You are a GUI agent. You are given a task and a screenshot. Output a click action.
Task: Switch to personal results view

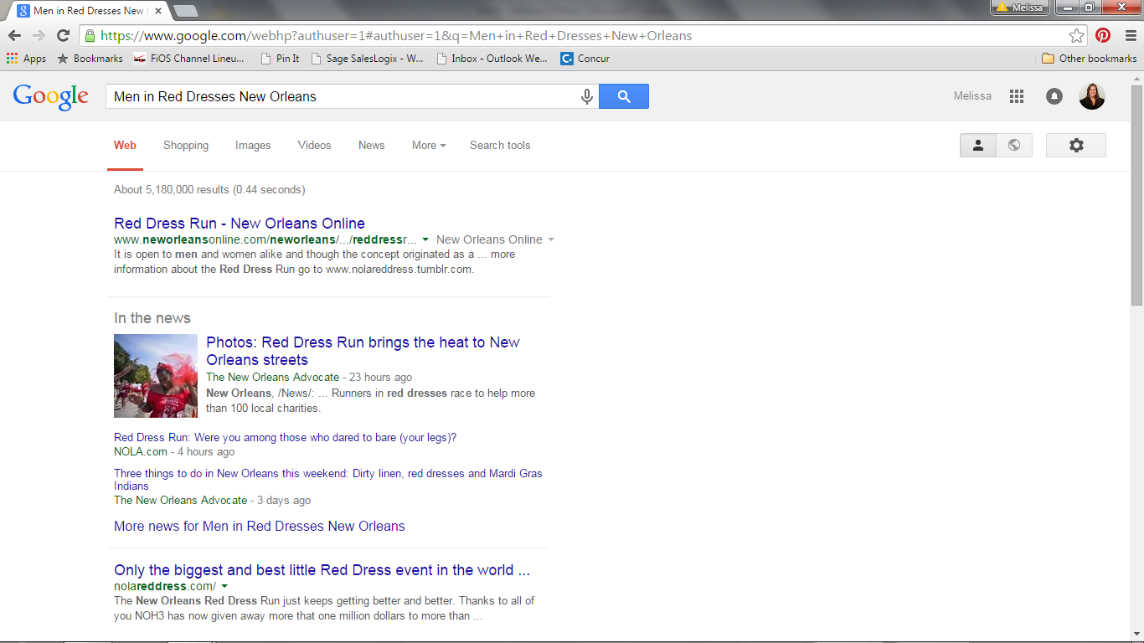[x=977, y=145]
